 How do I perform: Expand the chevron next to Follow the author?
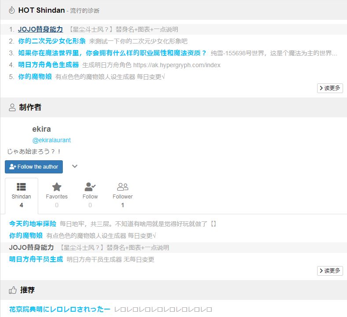75,166
